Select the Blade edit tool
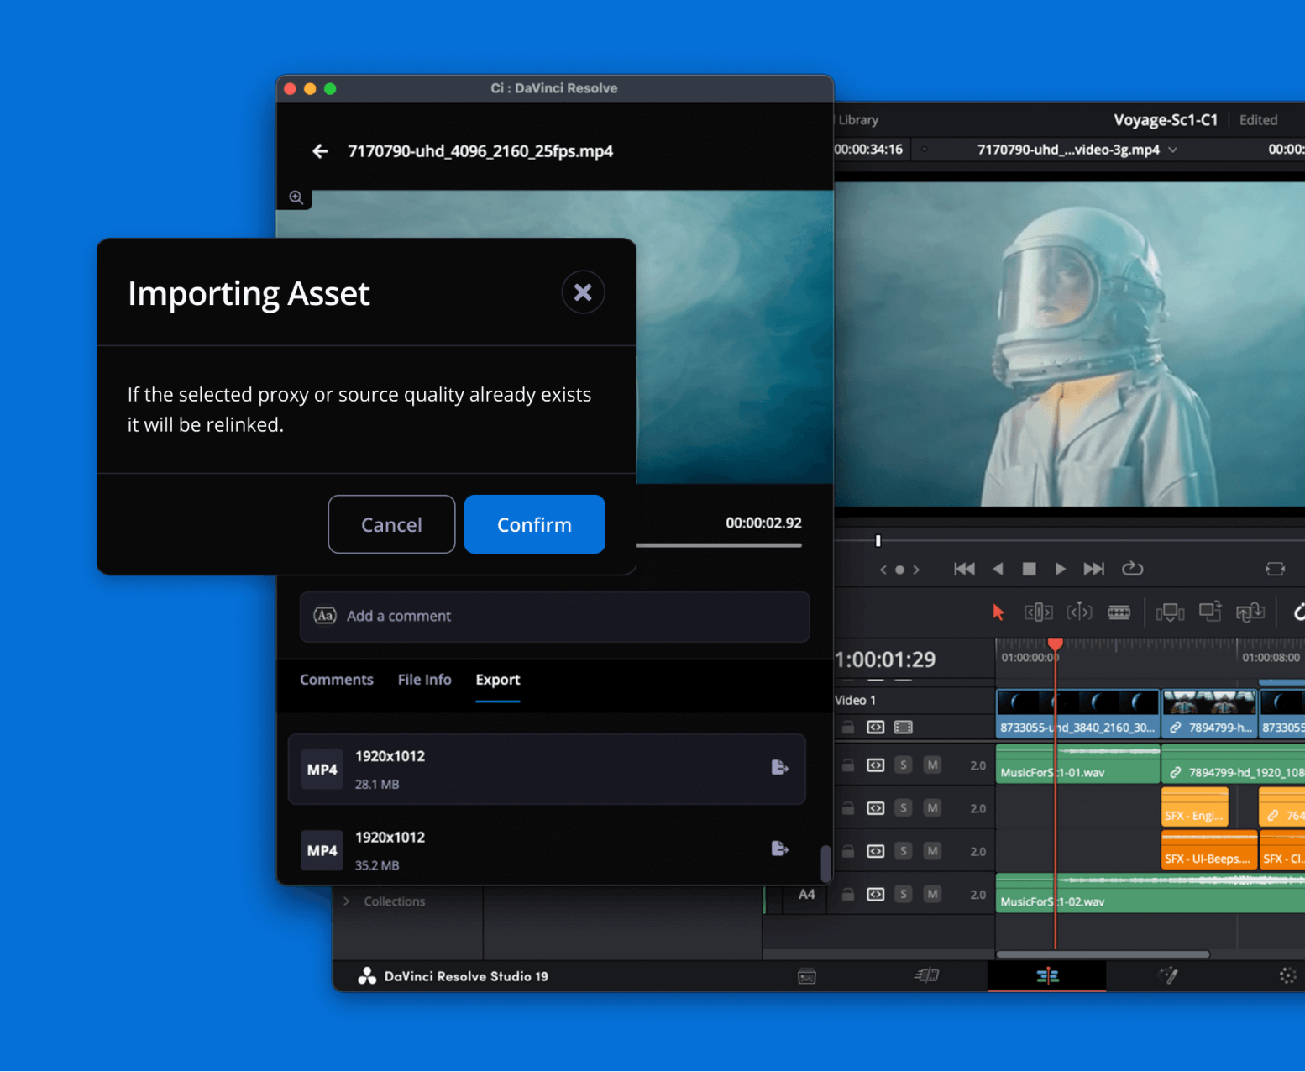Screen dimensions: 1305x1072 click(1119, 612)
